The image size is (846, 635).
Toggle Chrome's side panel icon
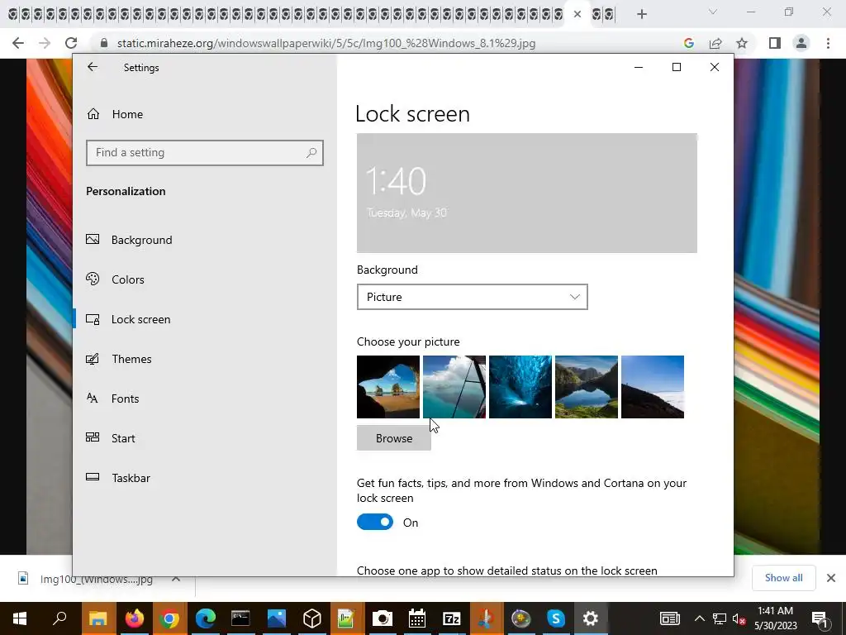775,43
